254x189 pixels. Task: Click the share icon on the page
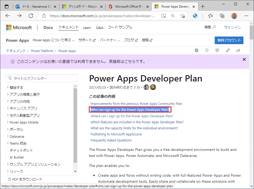[238, 50]
